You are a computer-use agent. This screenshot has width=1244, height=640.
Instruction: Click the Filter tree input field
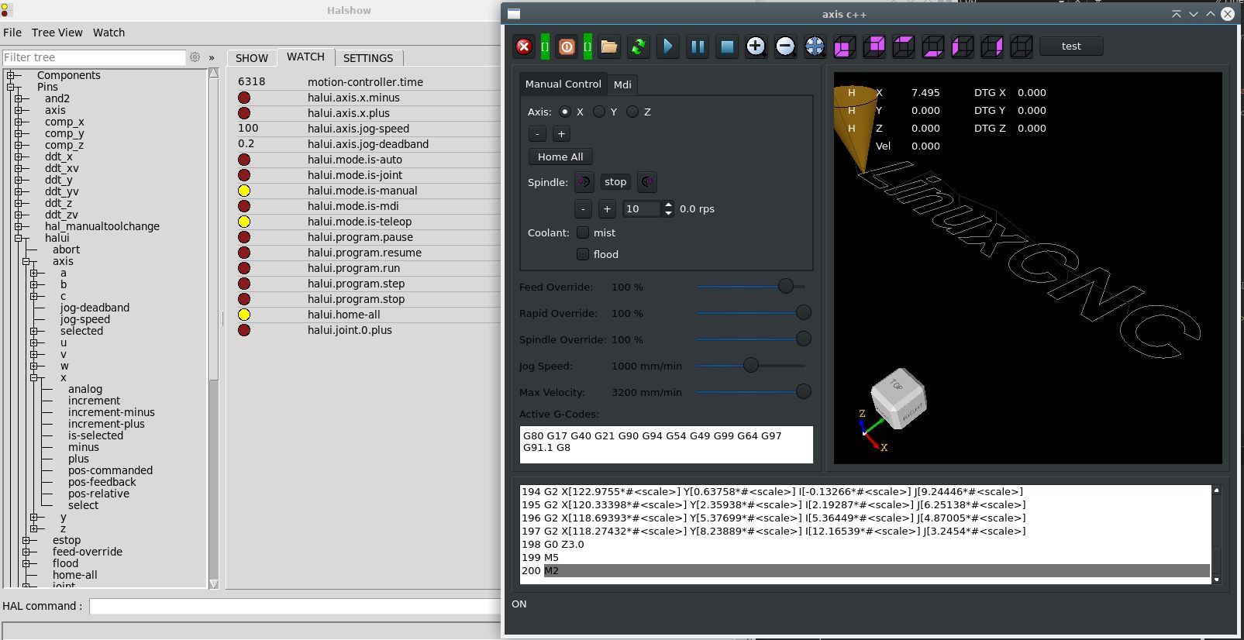(x=94, y=57)
